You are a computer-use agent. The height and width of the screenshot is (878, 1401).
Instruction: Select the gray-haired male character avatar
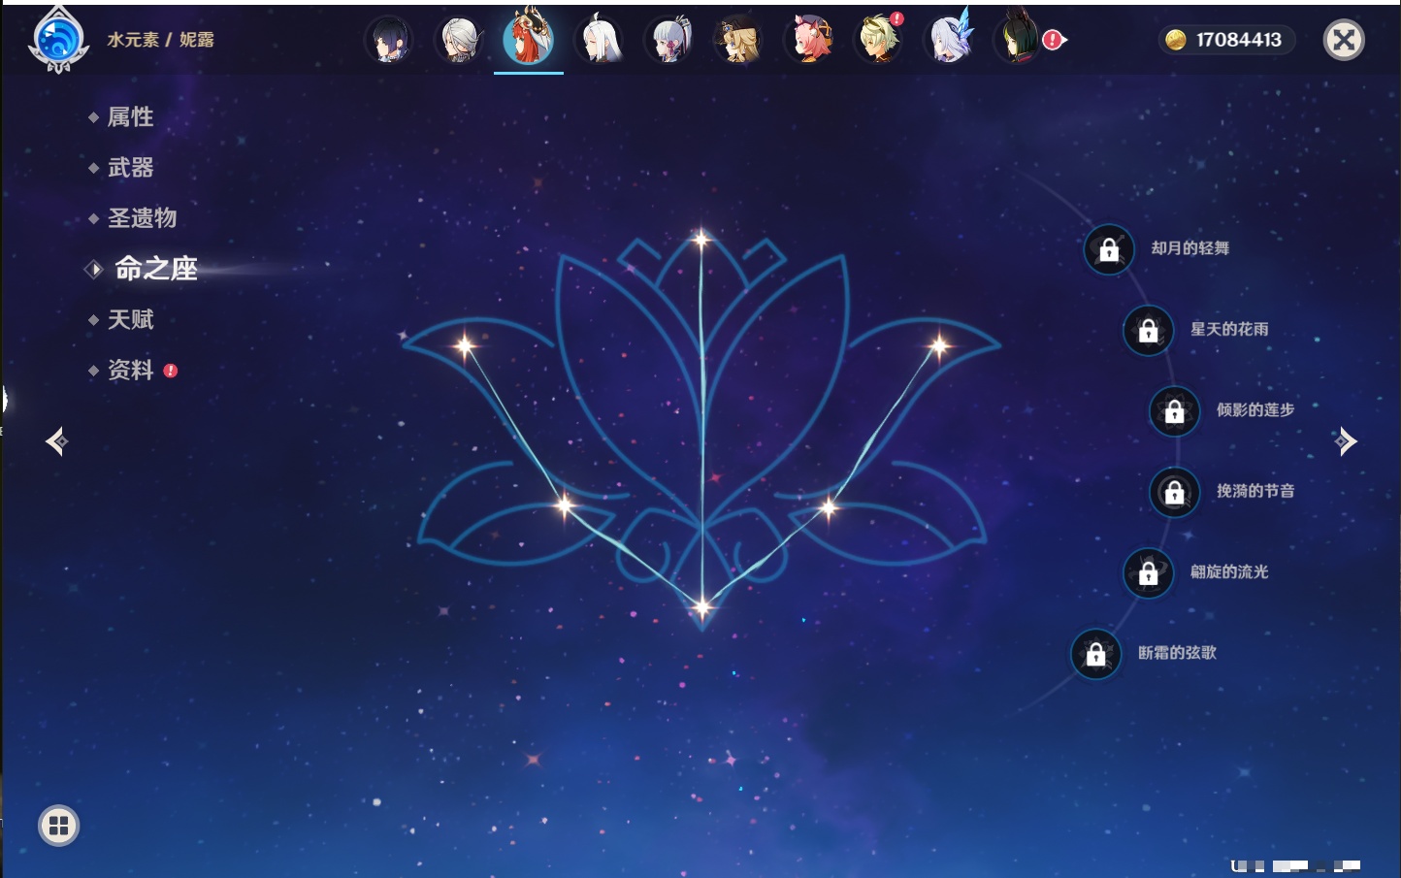459,40
